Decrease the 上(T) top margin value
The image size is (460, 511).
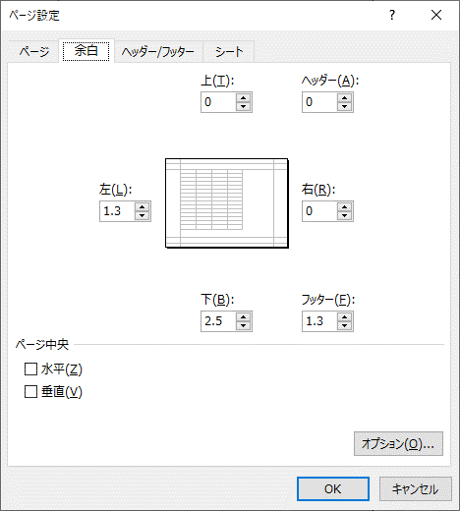point(243,106)
